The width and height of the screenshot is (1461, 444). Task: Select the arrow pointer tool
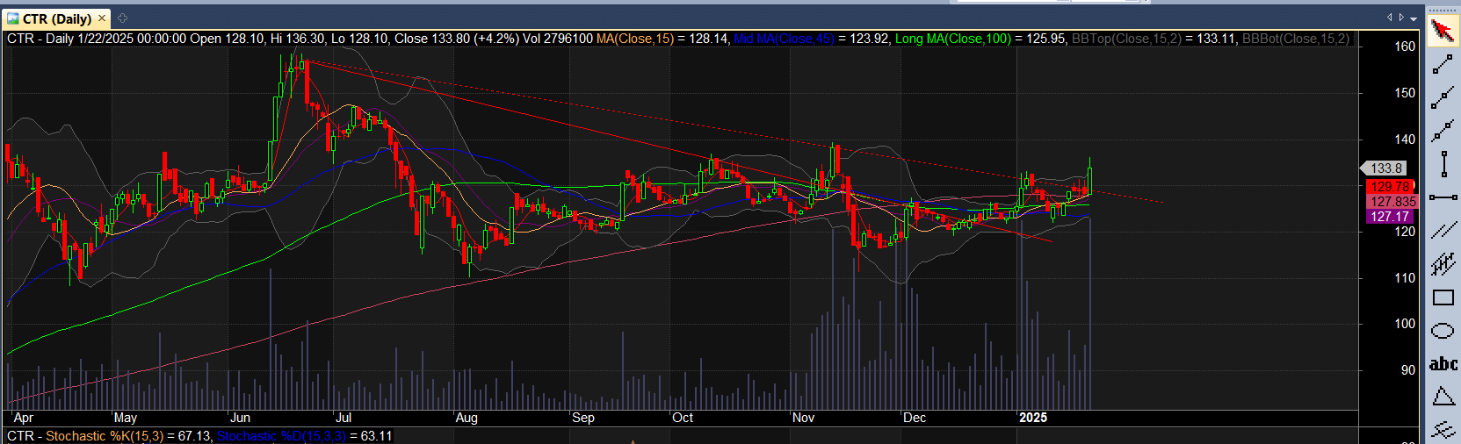pos(1442,32)
